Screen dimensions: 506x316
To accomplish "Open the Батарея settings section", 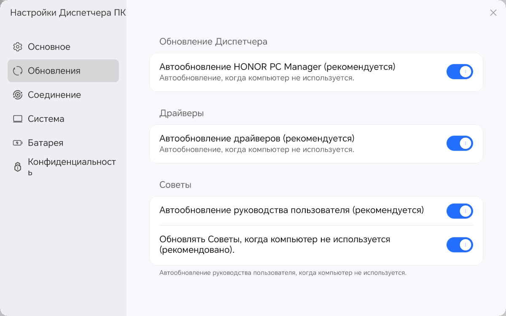I will (46, 143).
